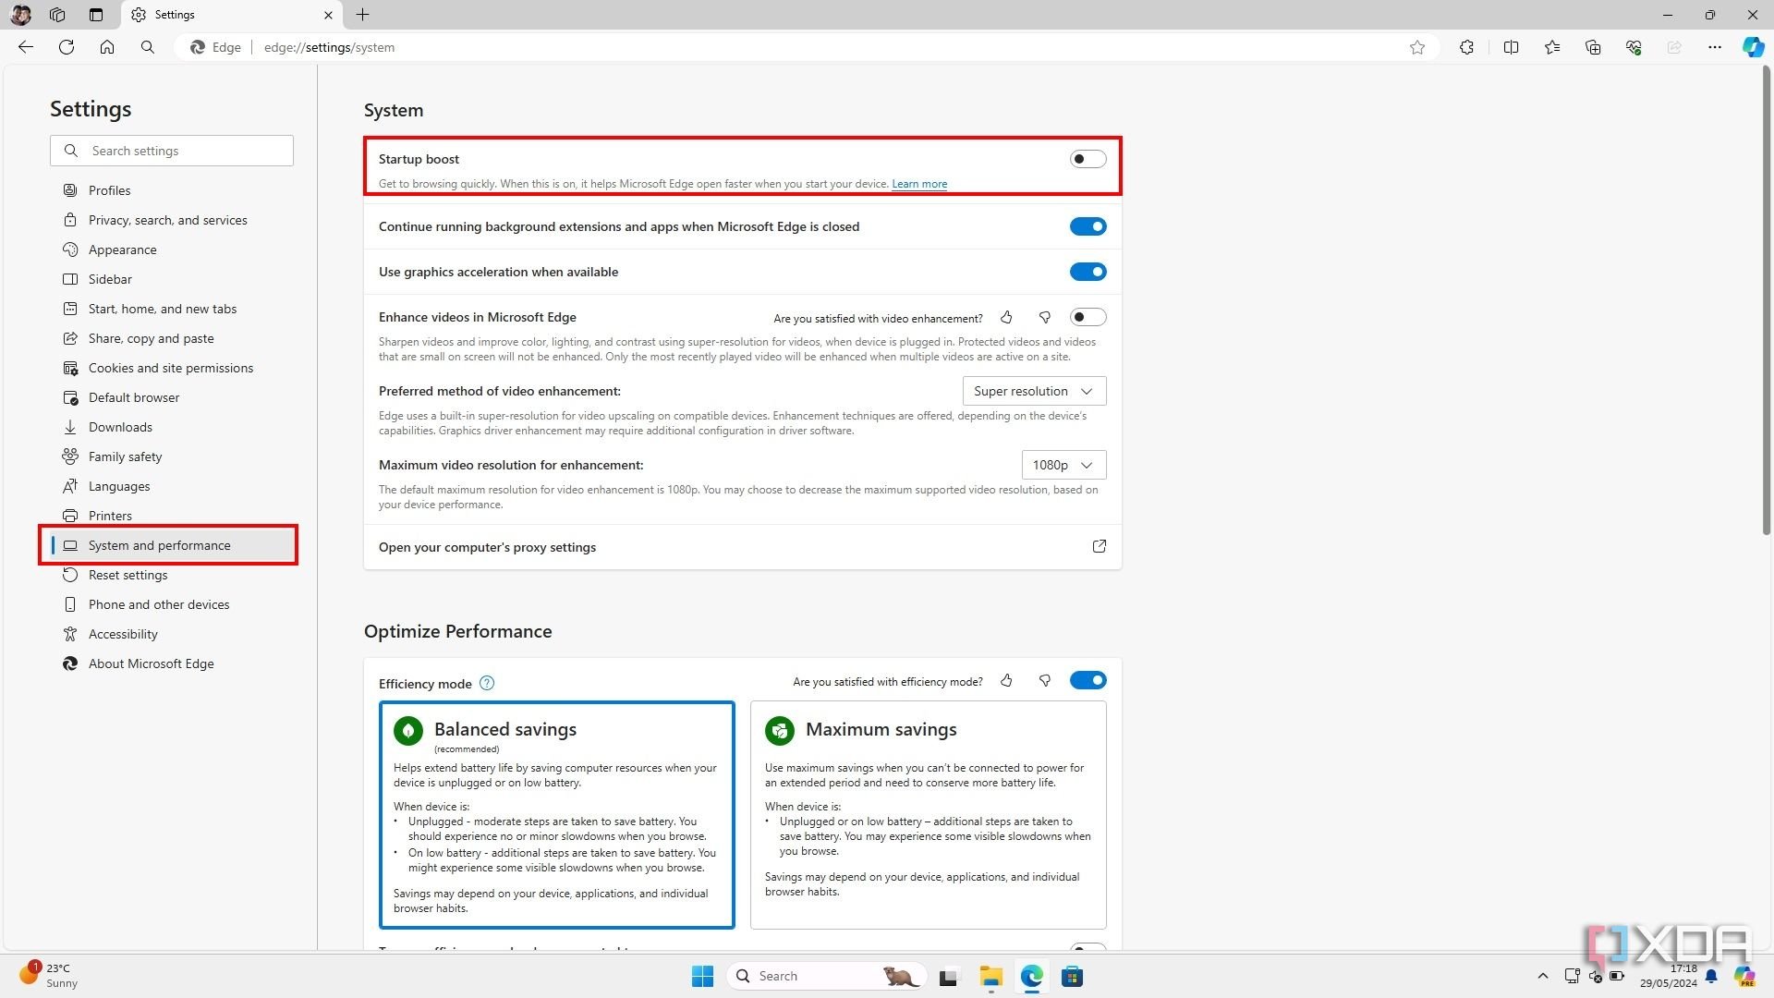Viewport: 1774px width, 998px height.
Task: Open the tab actions menu icon
Action: coord(96,15)
